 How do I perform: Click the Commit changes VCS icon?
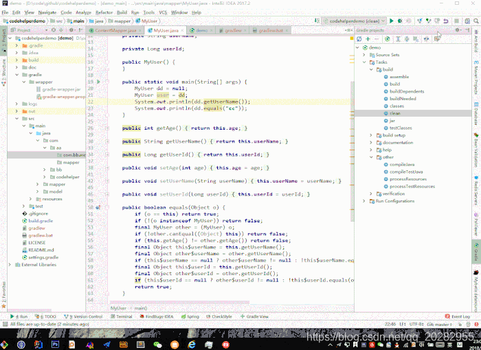pyautogui.click(x=428, y=21)
